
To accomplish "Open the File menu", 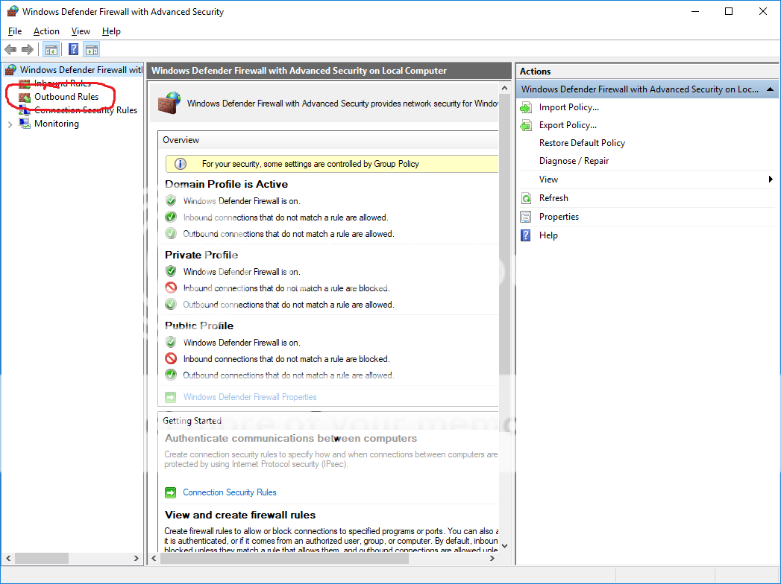I will (x=15, y=31).
